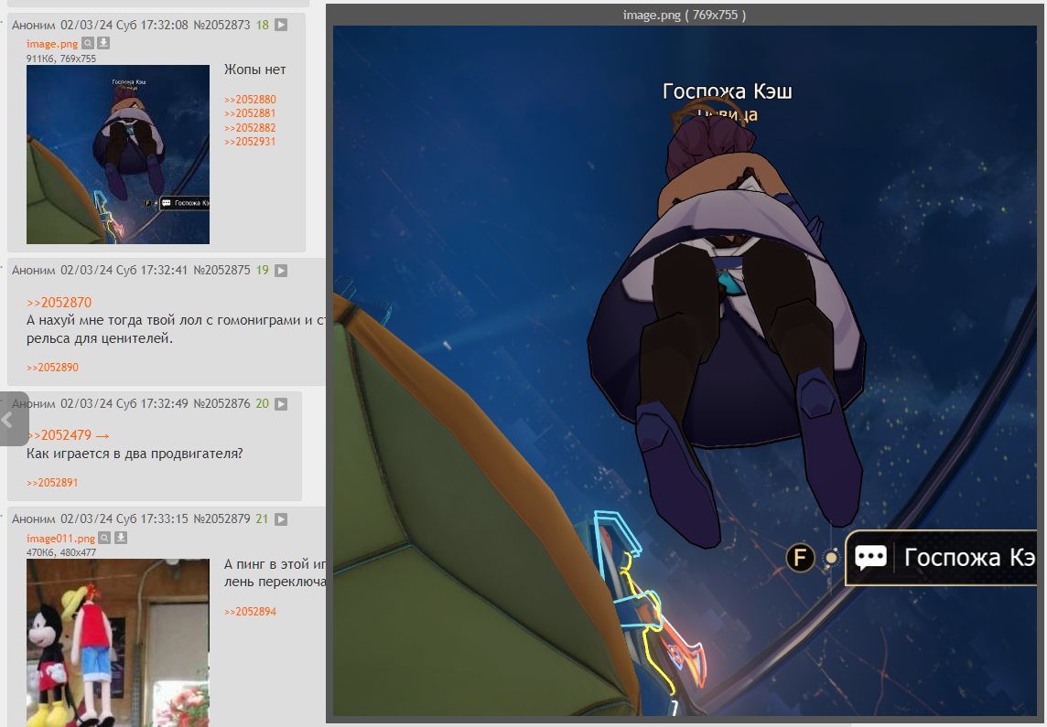Open image.png file link
The width and height of the screenshot is (1047, 727).
pos(52,44)
